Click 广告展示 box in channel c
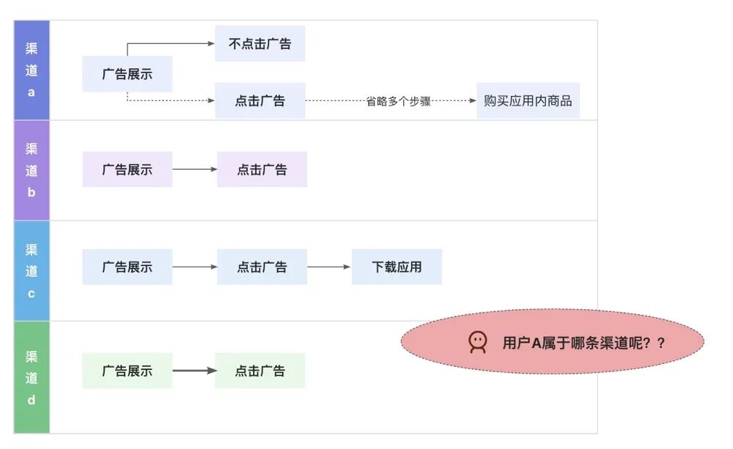The height and width of the screenshot is (449, 733). pos(127,267)
